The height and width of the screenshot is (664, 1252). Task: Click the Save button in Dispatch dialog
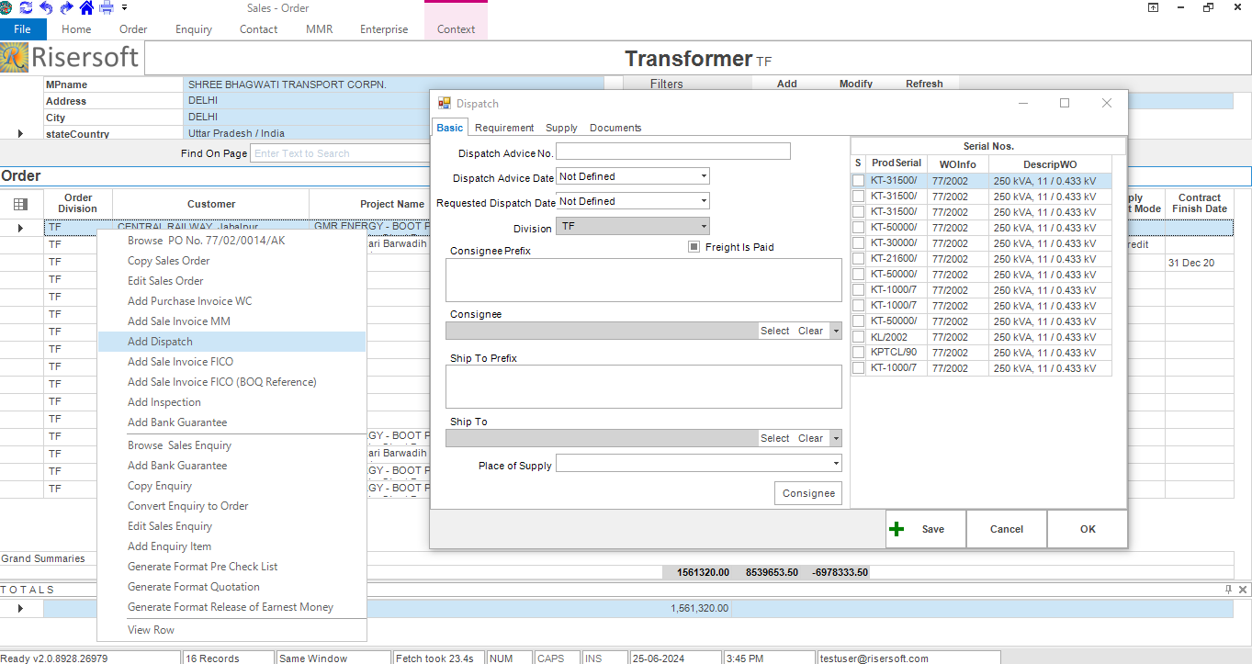click(x=926, y=529)
